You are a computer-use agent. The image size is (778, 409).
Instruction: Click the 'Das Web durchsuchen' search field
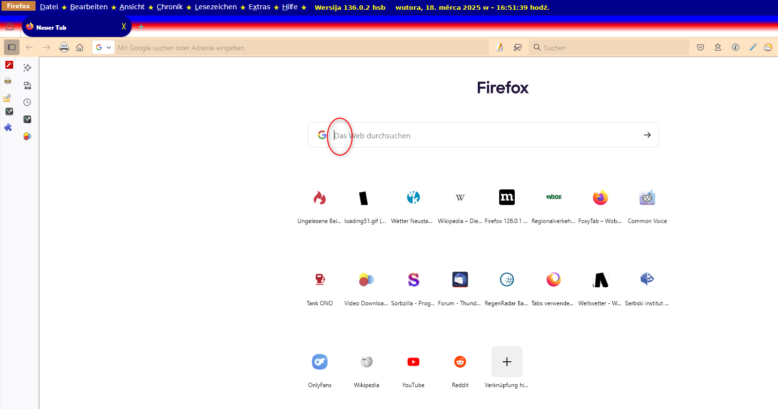tap(484, 135)
